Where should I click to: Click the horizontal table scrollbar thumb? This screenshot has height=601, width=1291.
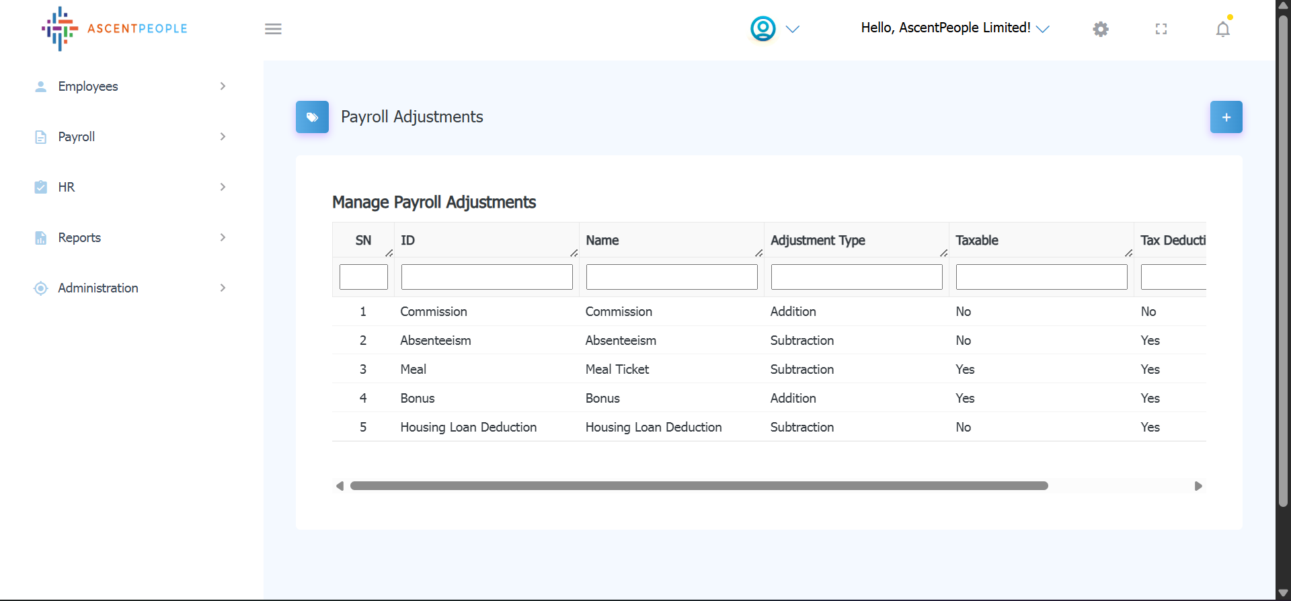(699, 486)
